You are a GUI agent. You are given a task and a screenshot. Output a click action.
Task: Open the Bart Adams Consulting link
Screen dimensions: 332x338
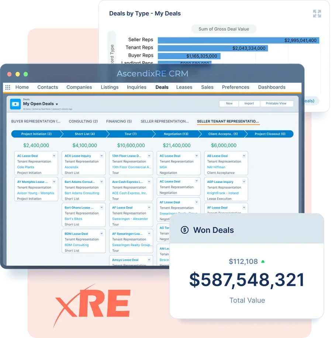tap(82, 193)
